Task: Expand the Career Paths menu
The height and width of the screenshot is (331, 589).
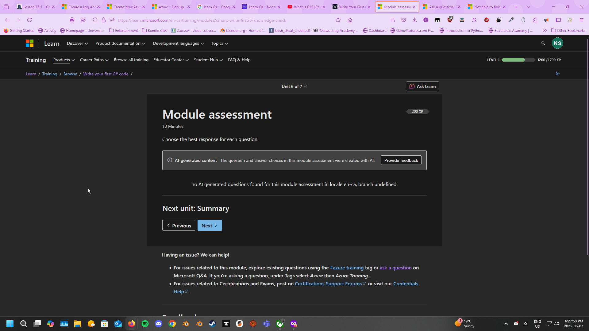Action: [x=94, y=60]
